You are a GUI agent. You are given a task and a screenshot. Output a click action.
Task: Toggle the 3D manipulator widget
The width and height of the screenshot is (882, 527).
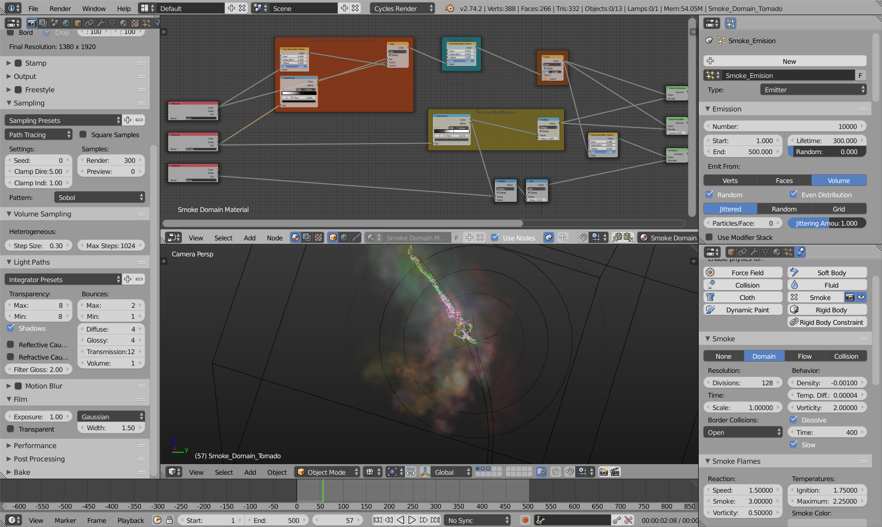point(425,472)
